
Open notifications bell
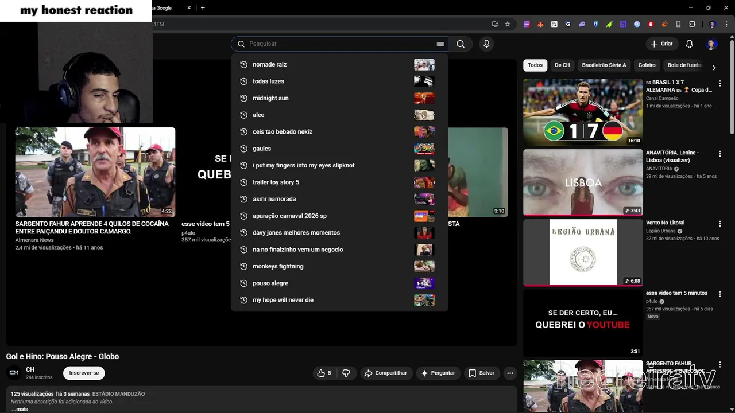coord(690,44)
